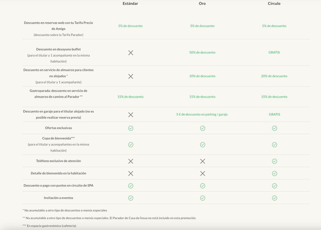The image size is (321, 230).
Task: Click Oro '10% de descuento' lunch value
Action: (202, 76)
